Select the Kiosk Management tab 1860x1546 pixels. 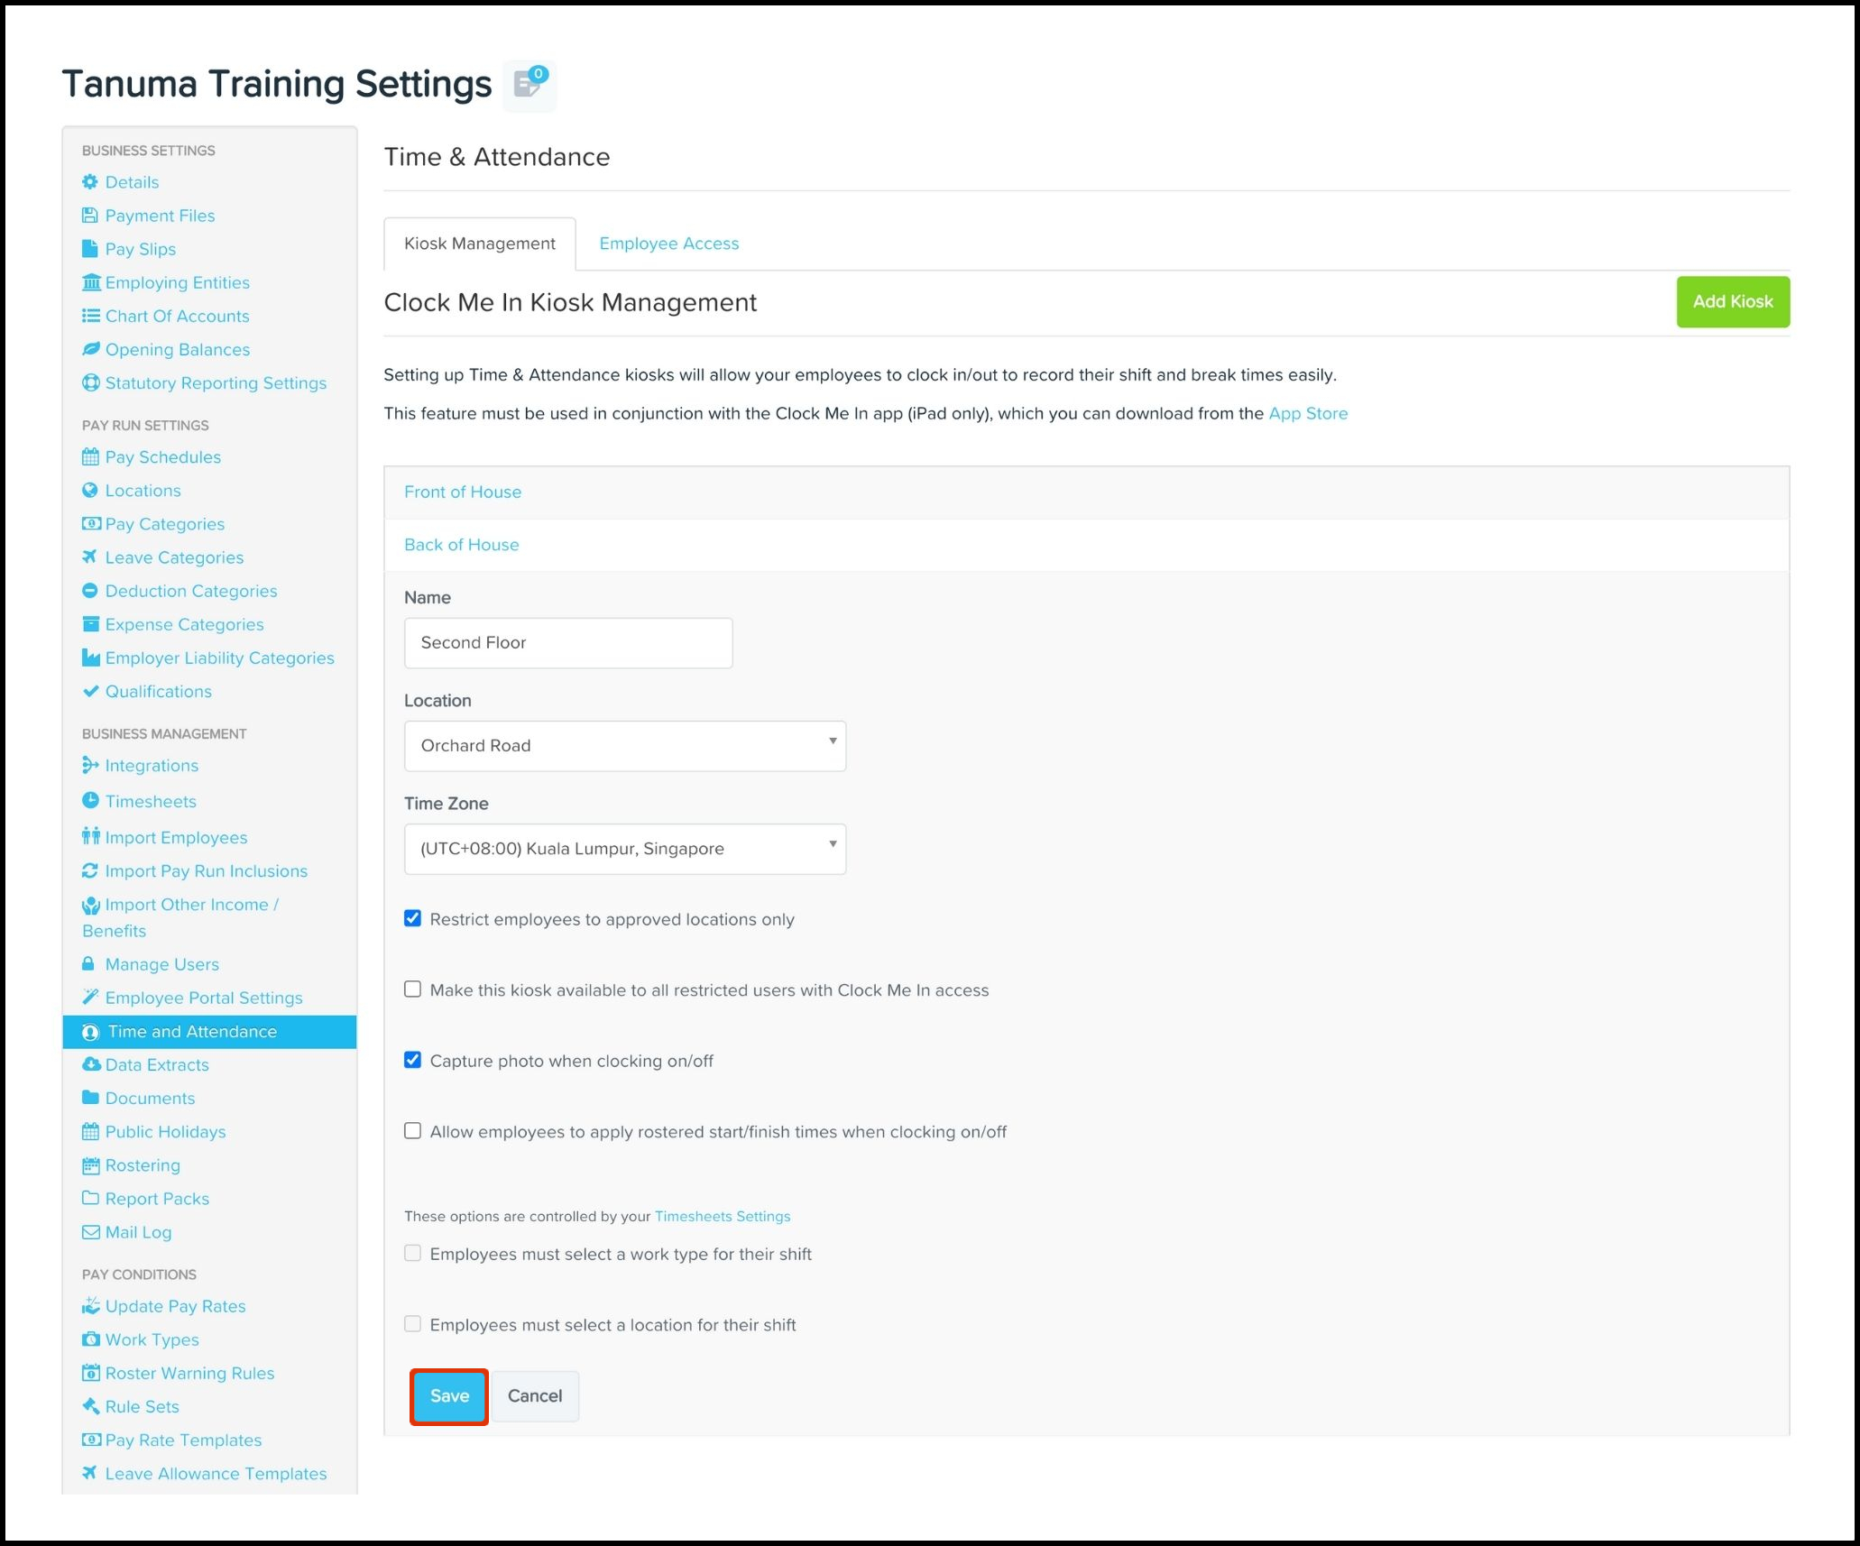[x=480, y=244]
